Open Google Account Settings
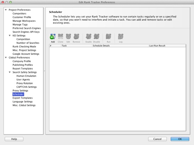This screenshot has height=145, width=194. [26, 54]
